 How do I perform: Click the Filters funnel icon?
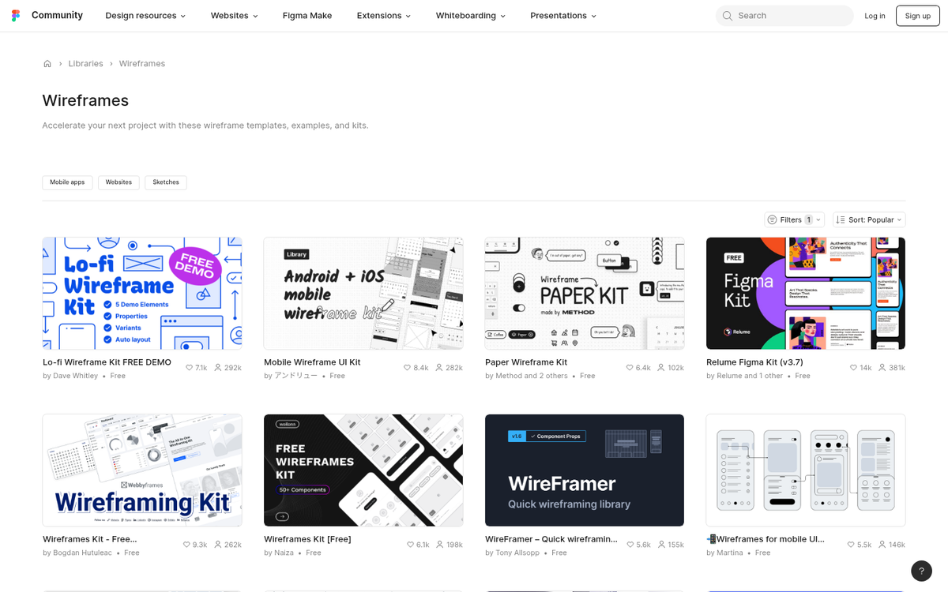point(772,219)
